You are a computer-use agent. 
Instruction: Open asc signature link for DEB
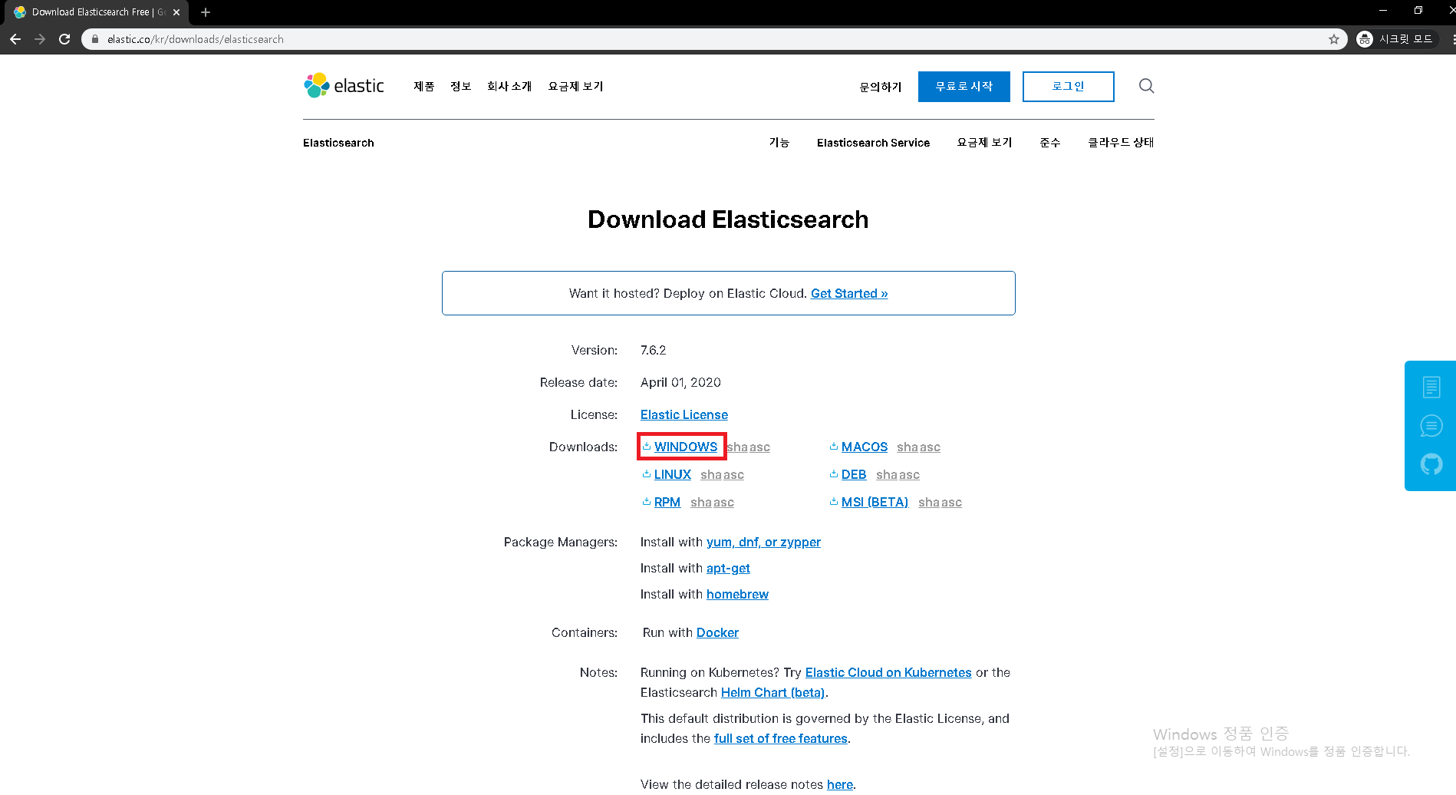click(x=910, y=475)
